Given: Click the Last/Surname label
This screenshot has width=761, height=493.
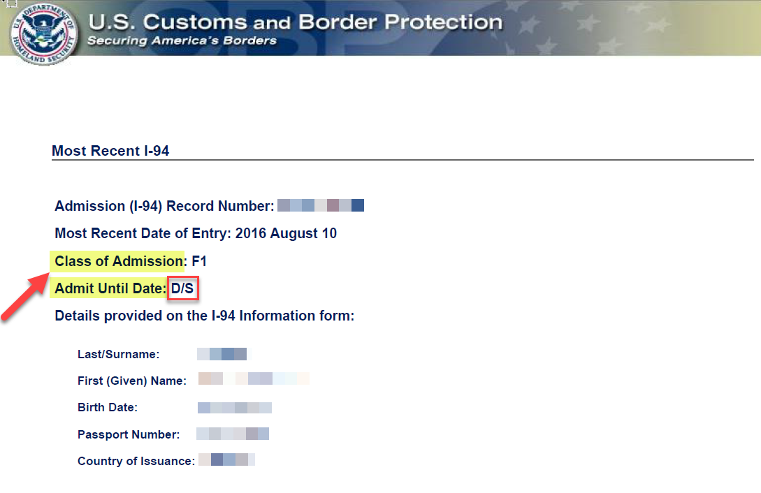Looking at the screenshot, I should [118, 355].
